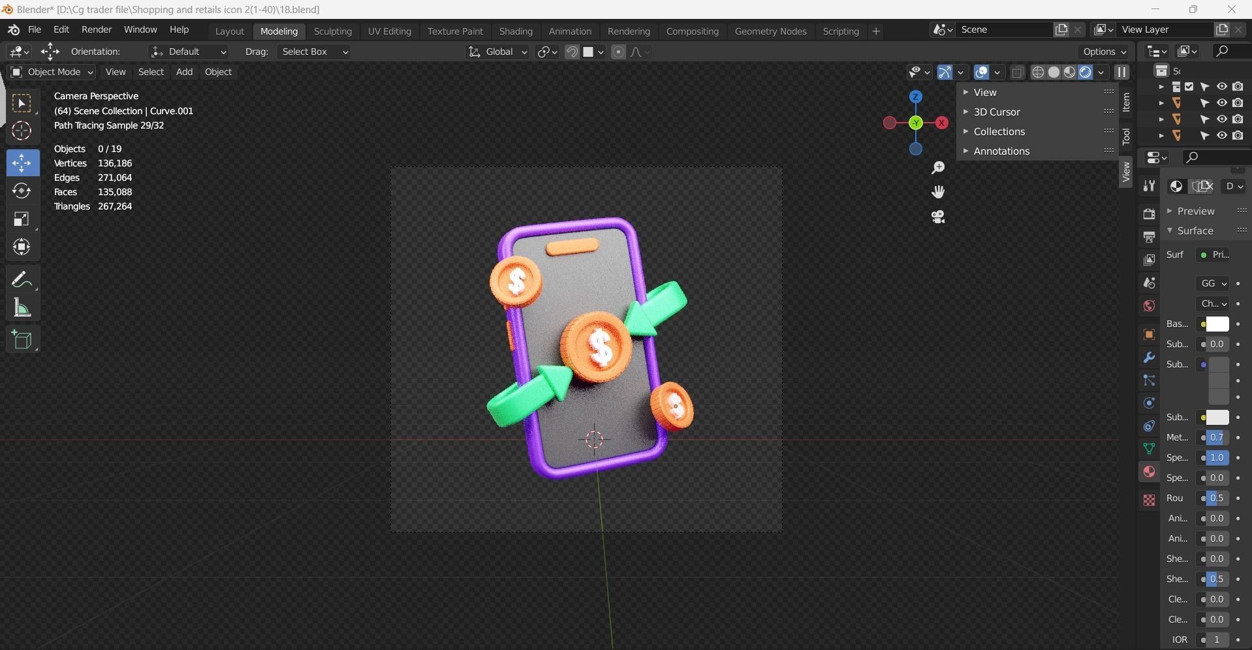Click the zoom magnifier viewport gizmo
This screenshot has height=650, width=1252.
tap(938, 168)
